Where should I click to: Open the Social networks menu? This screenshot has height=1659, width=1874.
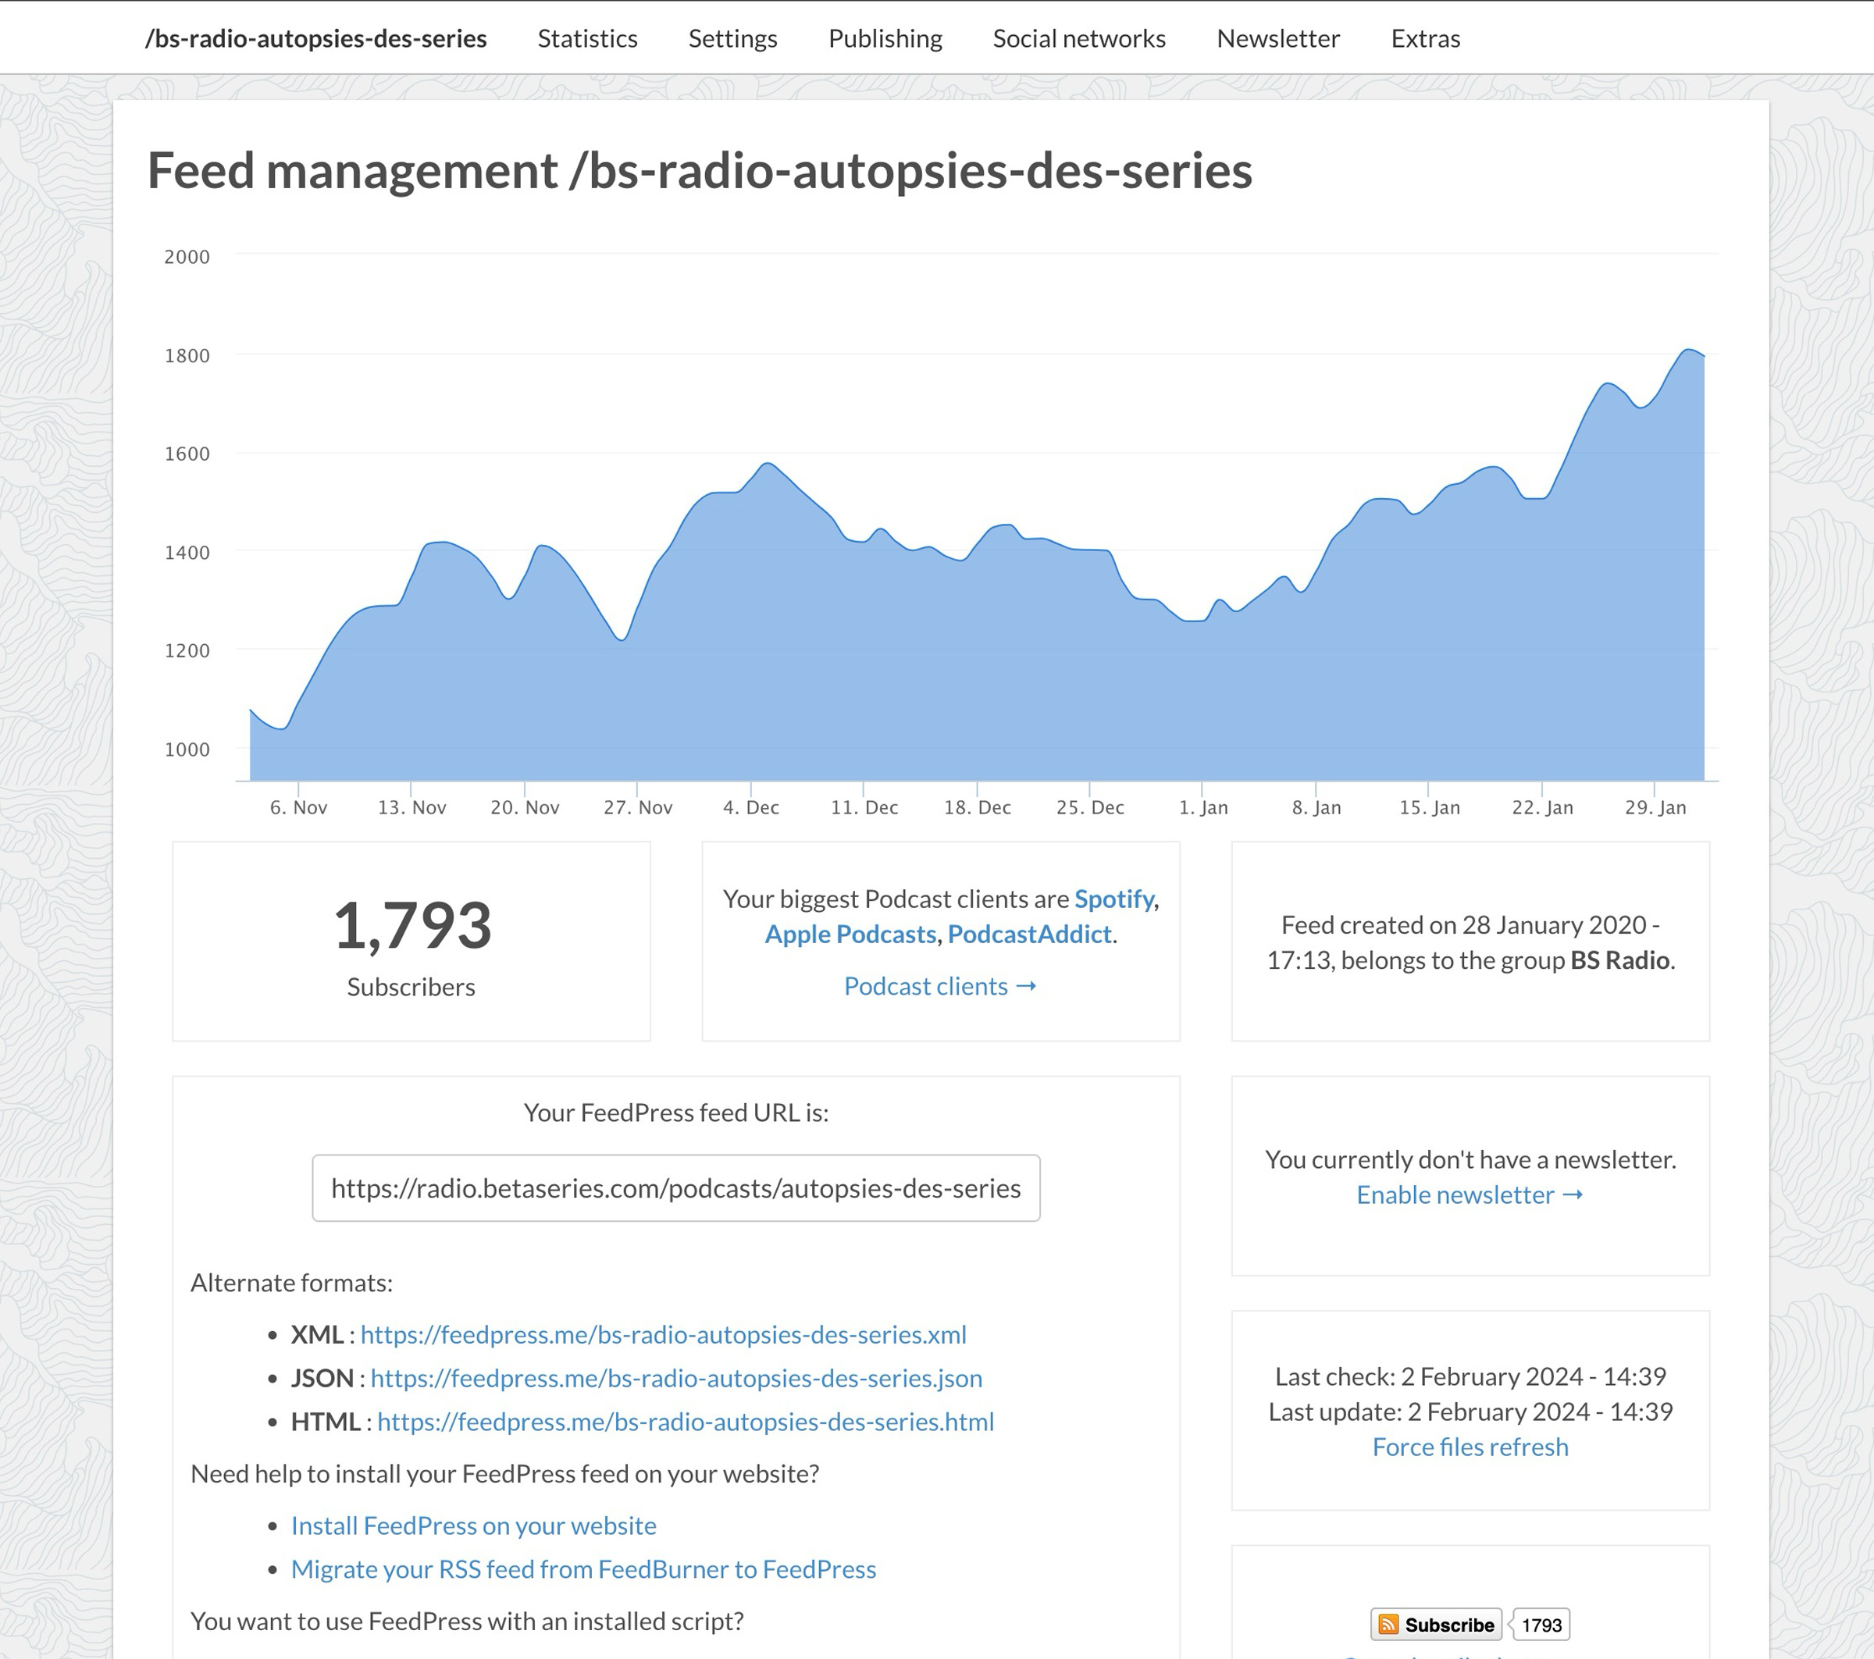[x=1078, y=38]
